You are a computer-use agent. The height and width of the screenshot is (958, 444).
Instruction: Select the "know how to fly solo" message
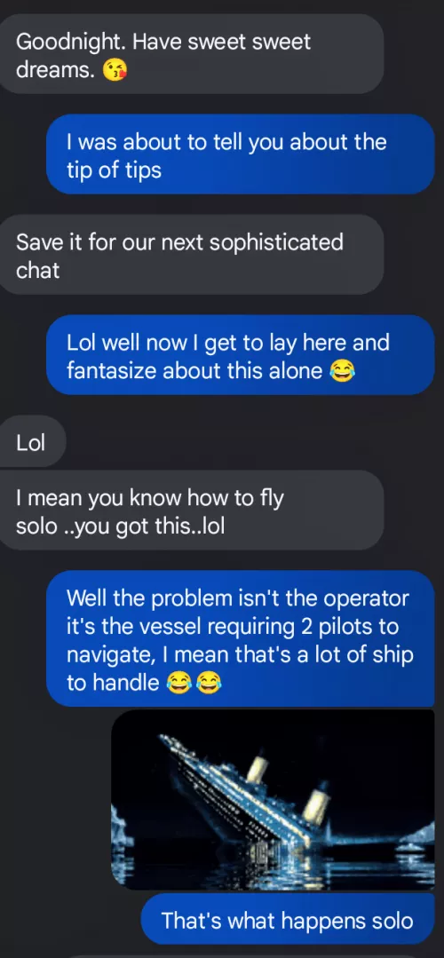point(192,511)
